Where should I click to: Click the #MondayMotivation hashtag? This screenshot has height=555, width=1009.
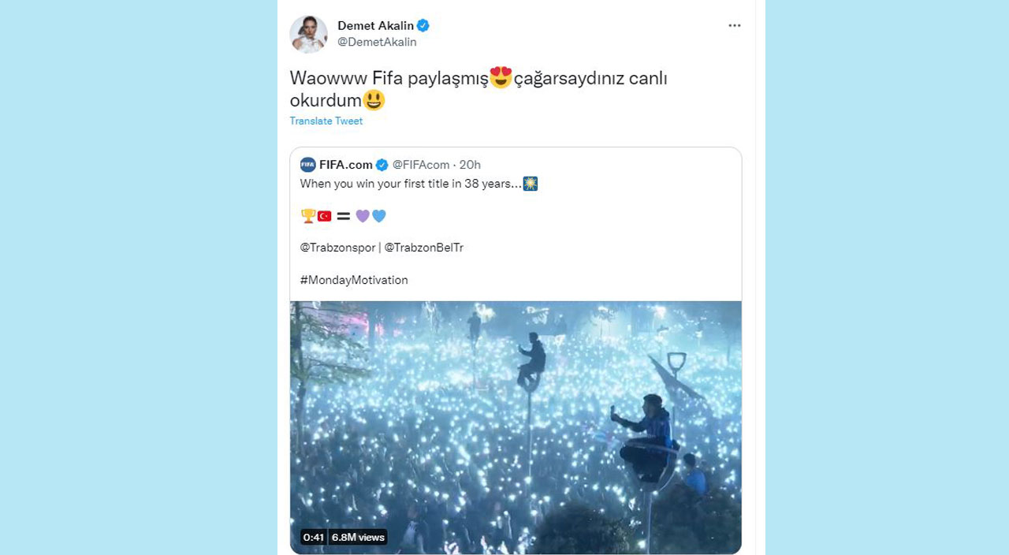click(x=353, y=280)
